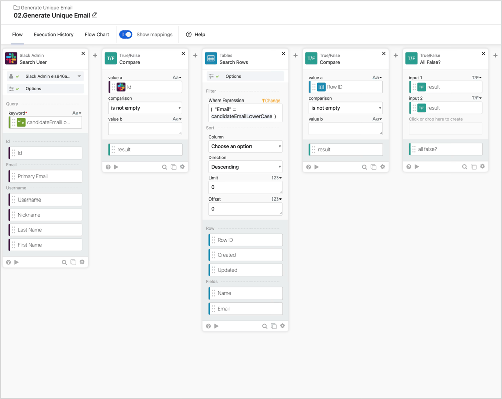The width and height of the screenshot is (502, 399).
Task: Click the Slack icon on Search User step
Action: pos(12,58)
